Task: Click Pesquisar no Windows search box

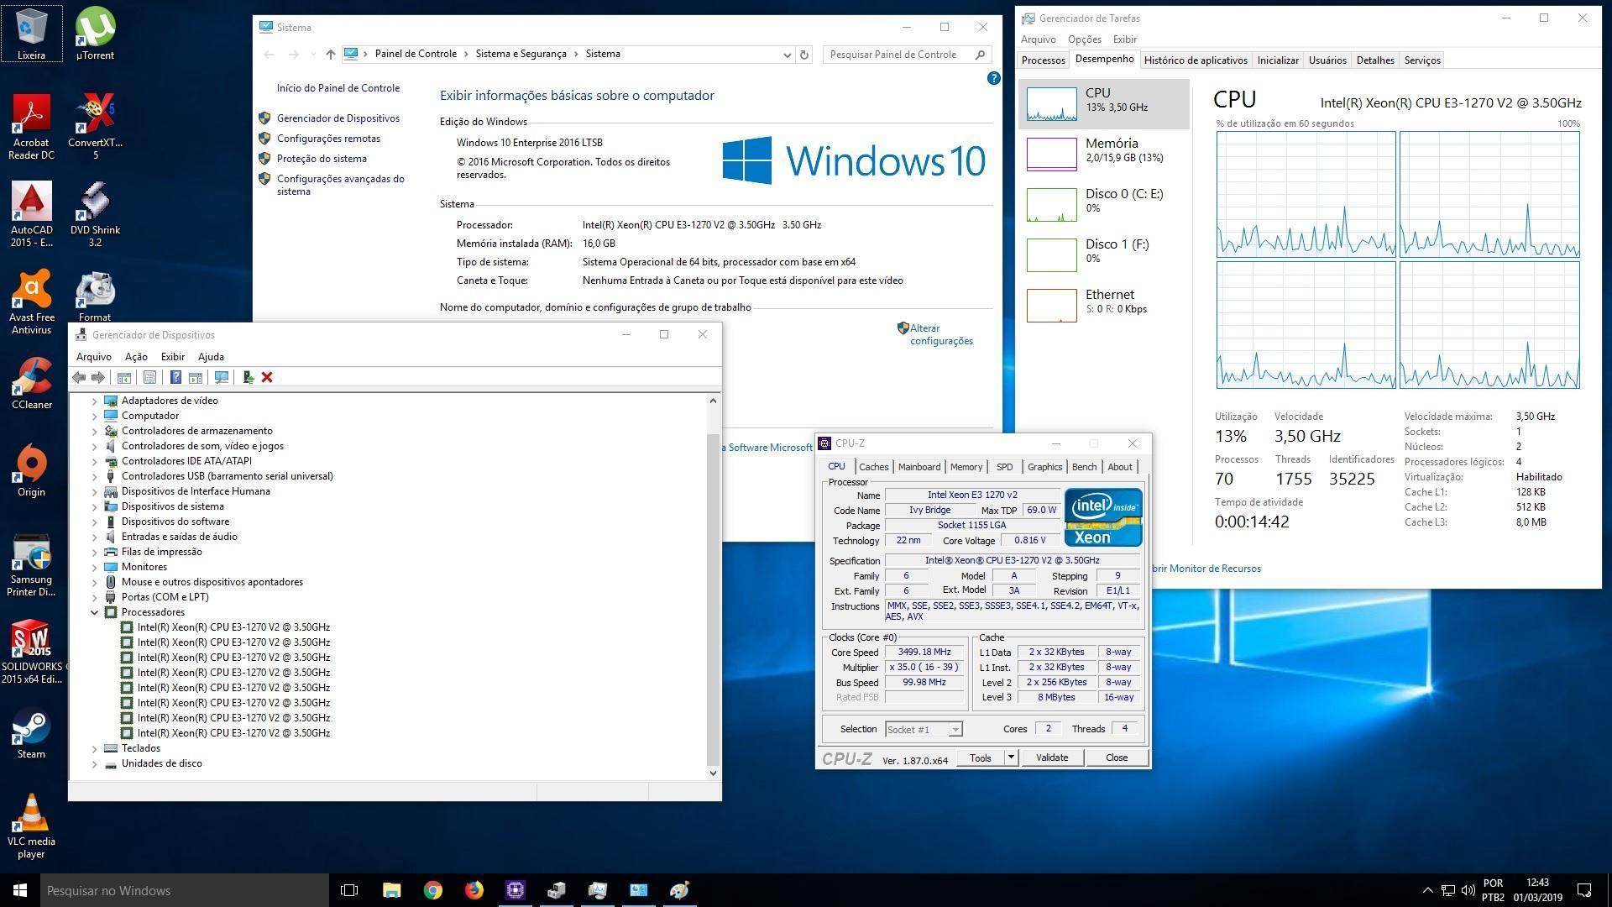Action: tap(185, 890)
